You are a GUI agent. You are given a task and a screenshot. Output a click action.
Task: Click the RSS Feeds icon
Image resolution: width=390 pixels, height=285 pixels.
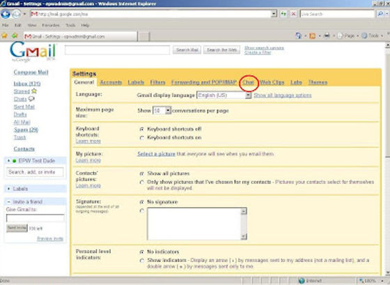click(x=313, y=36)
